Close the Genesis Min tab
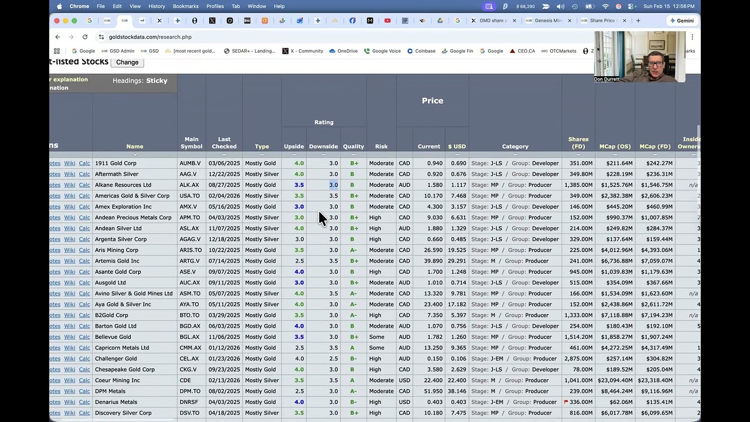The height and width of the screenshot is (422, 750). pyautogui.click(x=568, y=21)
